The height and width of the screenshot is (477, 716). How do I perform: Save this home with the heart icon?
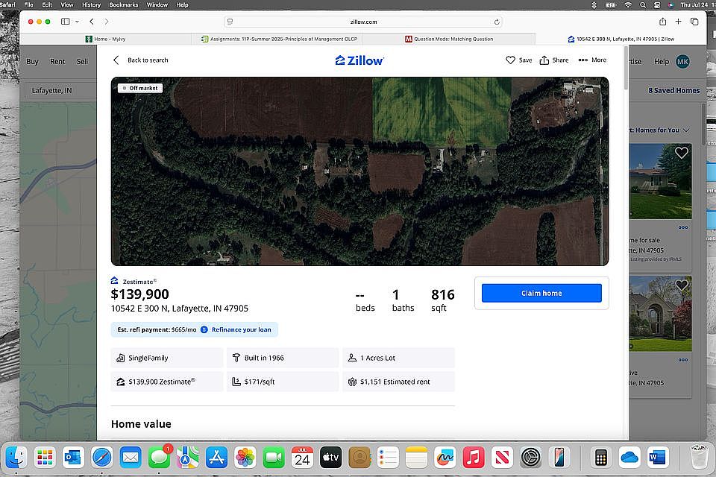click(511, 60)
